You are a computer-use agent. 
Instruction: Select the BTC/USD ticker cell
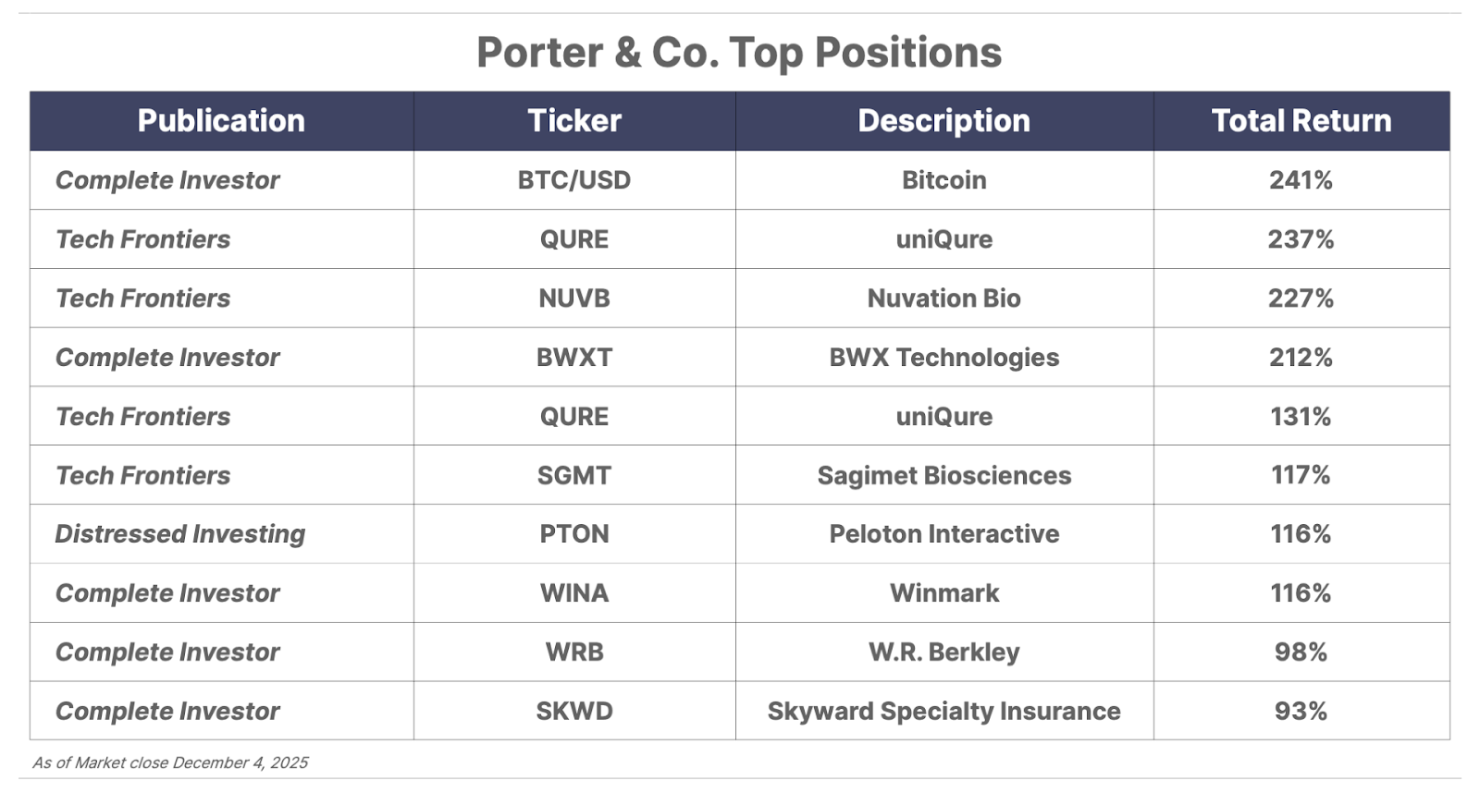[574, 180]
